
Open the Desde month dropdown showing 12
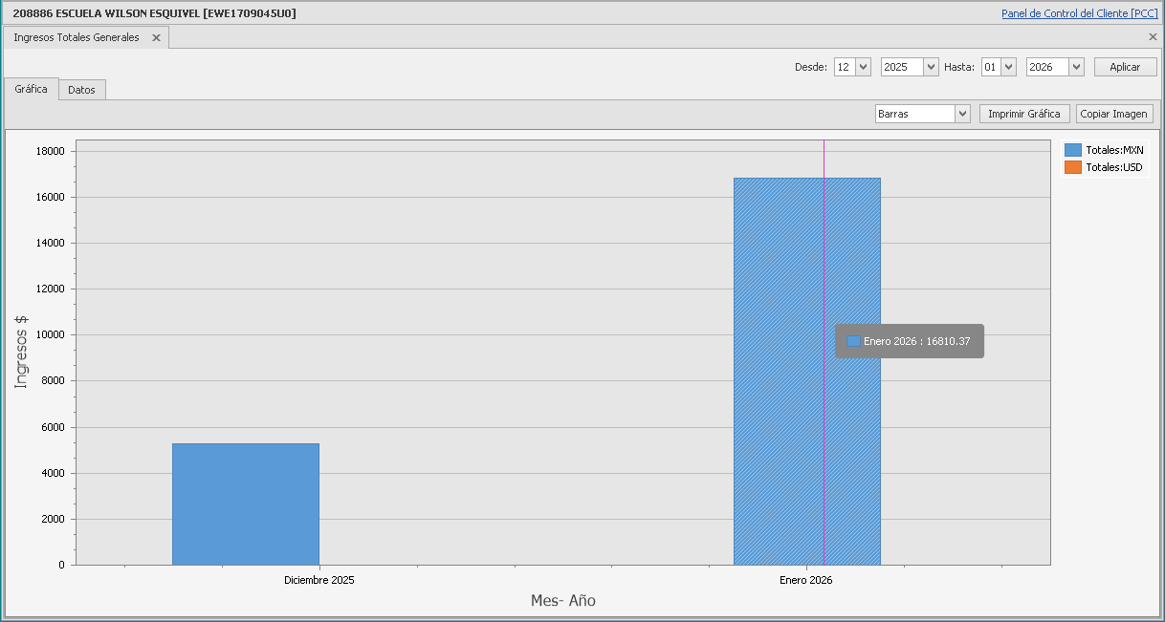(x=863, y=67)
